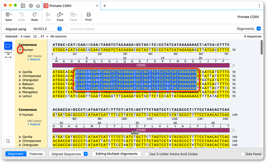Toggle the sidebar panel icon
The height and width of the screenshot is (163, 267).
pyautogui.click(x=23, y=6)
